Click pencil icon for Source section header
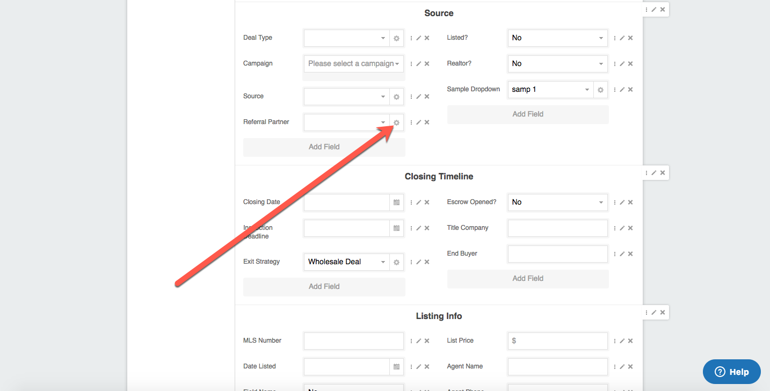This screenshot has width=770, height=391. tap(654, 10)
